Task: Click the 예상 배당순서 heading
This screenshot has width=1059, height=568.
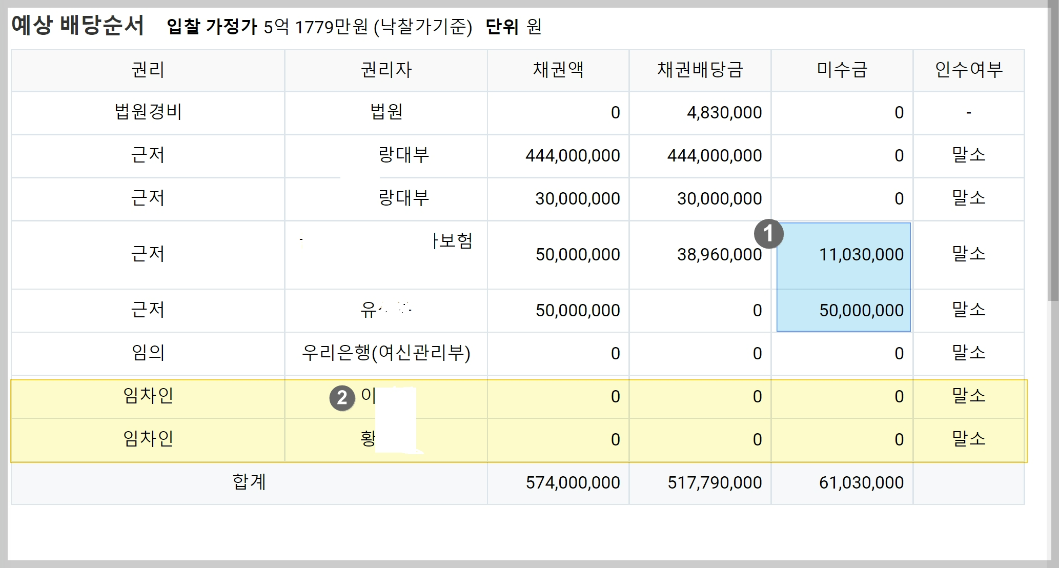Action: [x=78, y=25]
